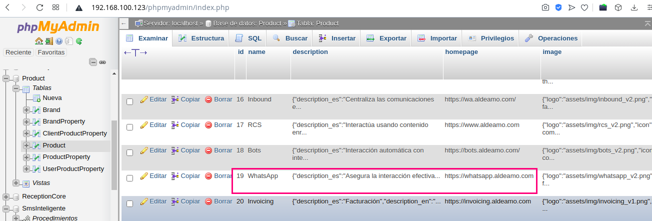The image size is (652, 221).
Task: Click the Reciente button
Action: [19, 52]
